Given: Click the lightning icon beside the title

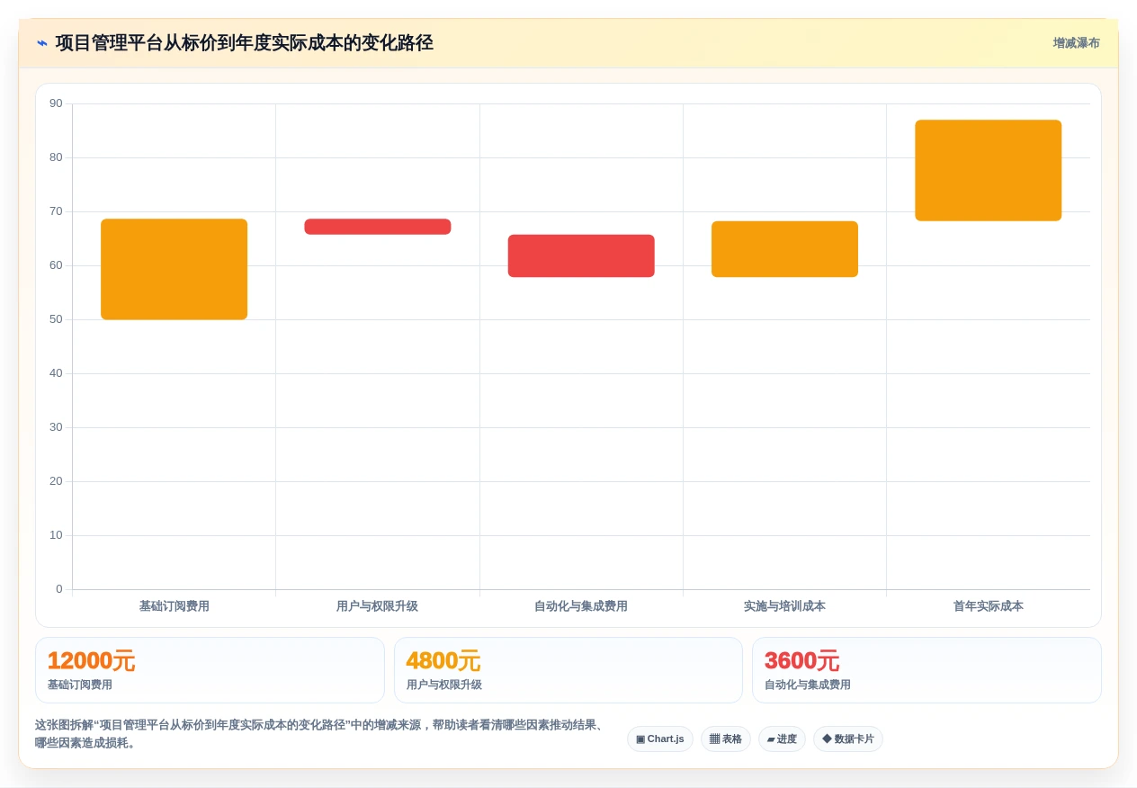Looking at the screenshot, I should click(42, 43).
